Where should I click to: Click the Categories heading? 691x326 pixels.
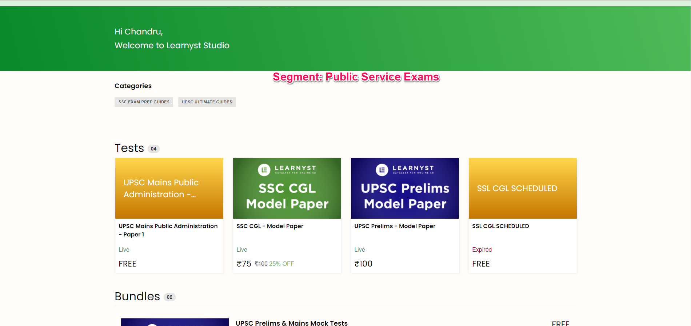tap(133, 86)
